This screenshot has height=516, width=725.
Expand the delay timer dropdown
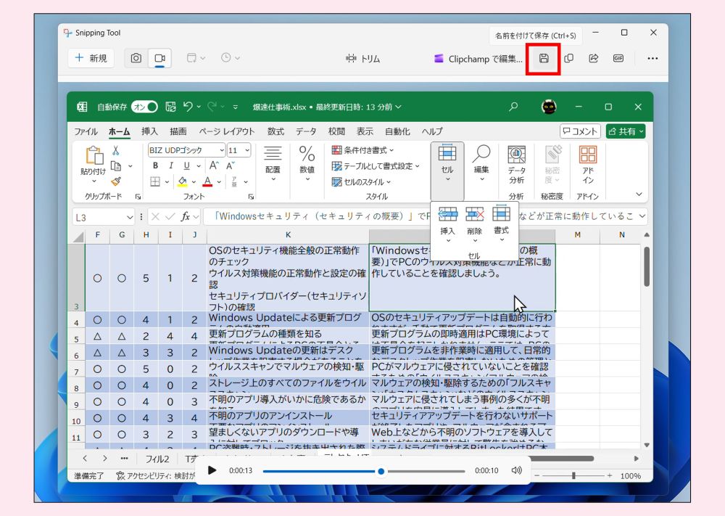coord(231,58)
